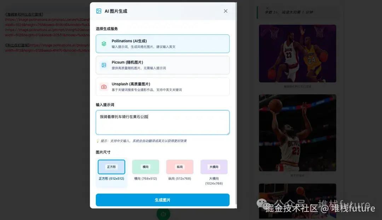Click the shooting basketball player thumbnail
This screenshot has width=382, height=220.
[297, 133]
